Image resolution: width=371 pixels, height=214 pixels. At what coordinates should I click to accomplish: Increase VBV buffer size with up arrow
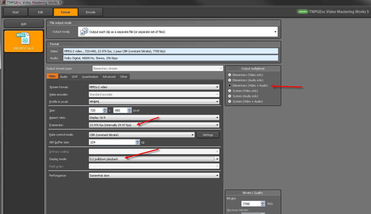pos(137,141)
